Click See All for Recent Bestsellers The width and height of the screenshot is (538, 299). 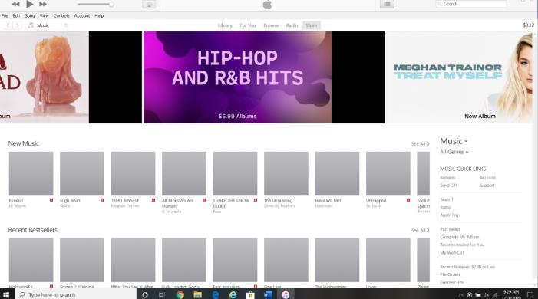point(420,231)
